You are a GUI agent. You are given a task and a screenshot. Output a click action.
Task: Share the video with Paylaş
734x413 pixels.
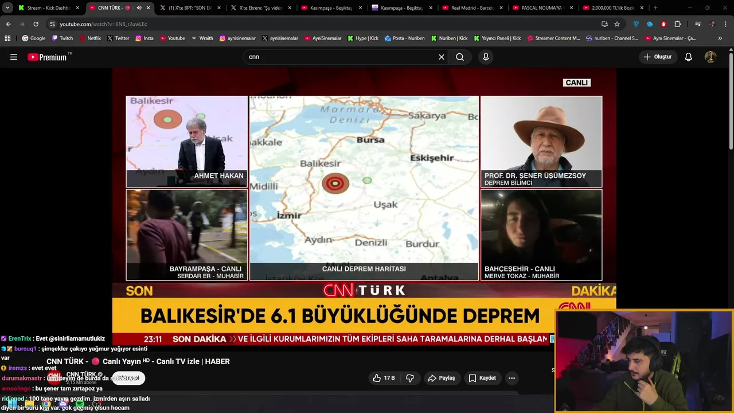click(441, 378)
